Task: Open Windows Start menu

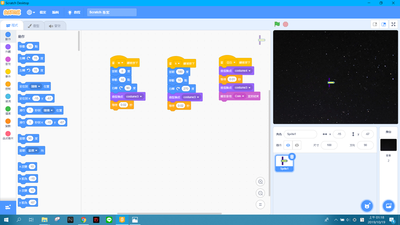Action: (x=6, y=219)
